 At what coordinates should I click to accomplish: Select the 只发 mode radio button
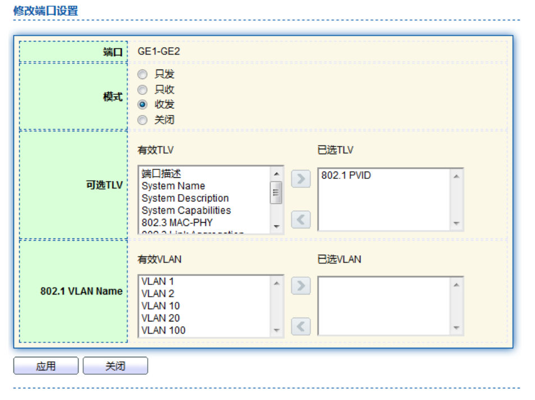click(x=143, y=74)
